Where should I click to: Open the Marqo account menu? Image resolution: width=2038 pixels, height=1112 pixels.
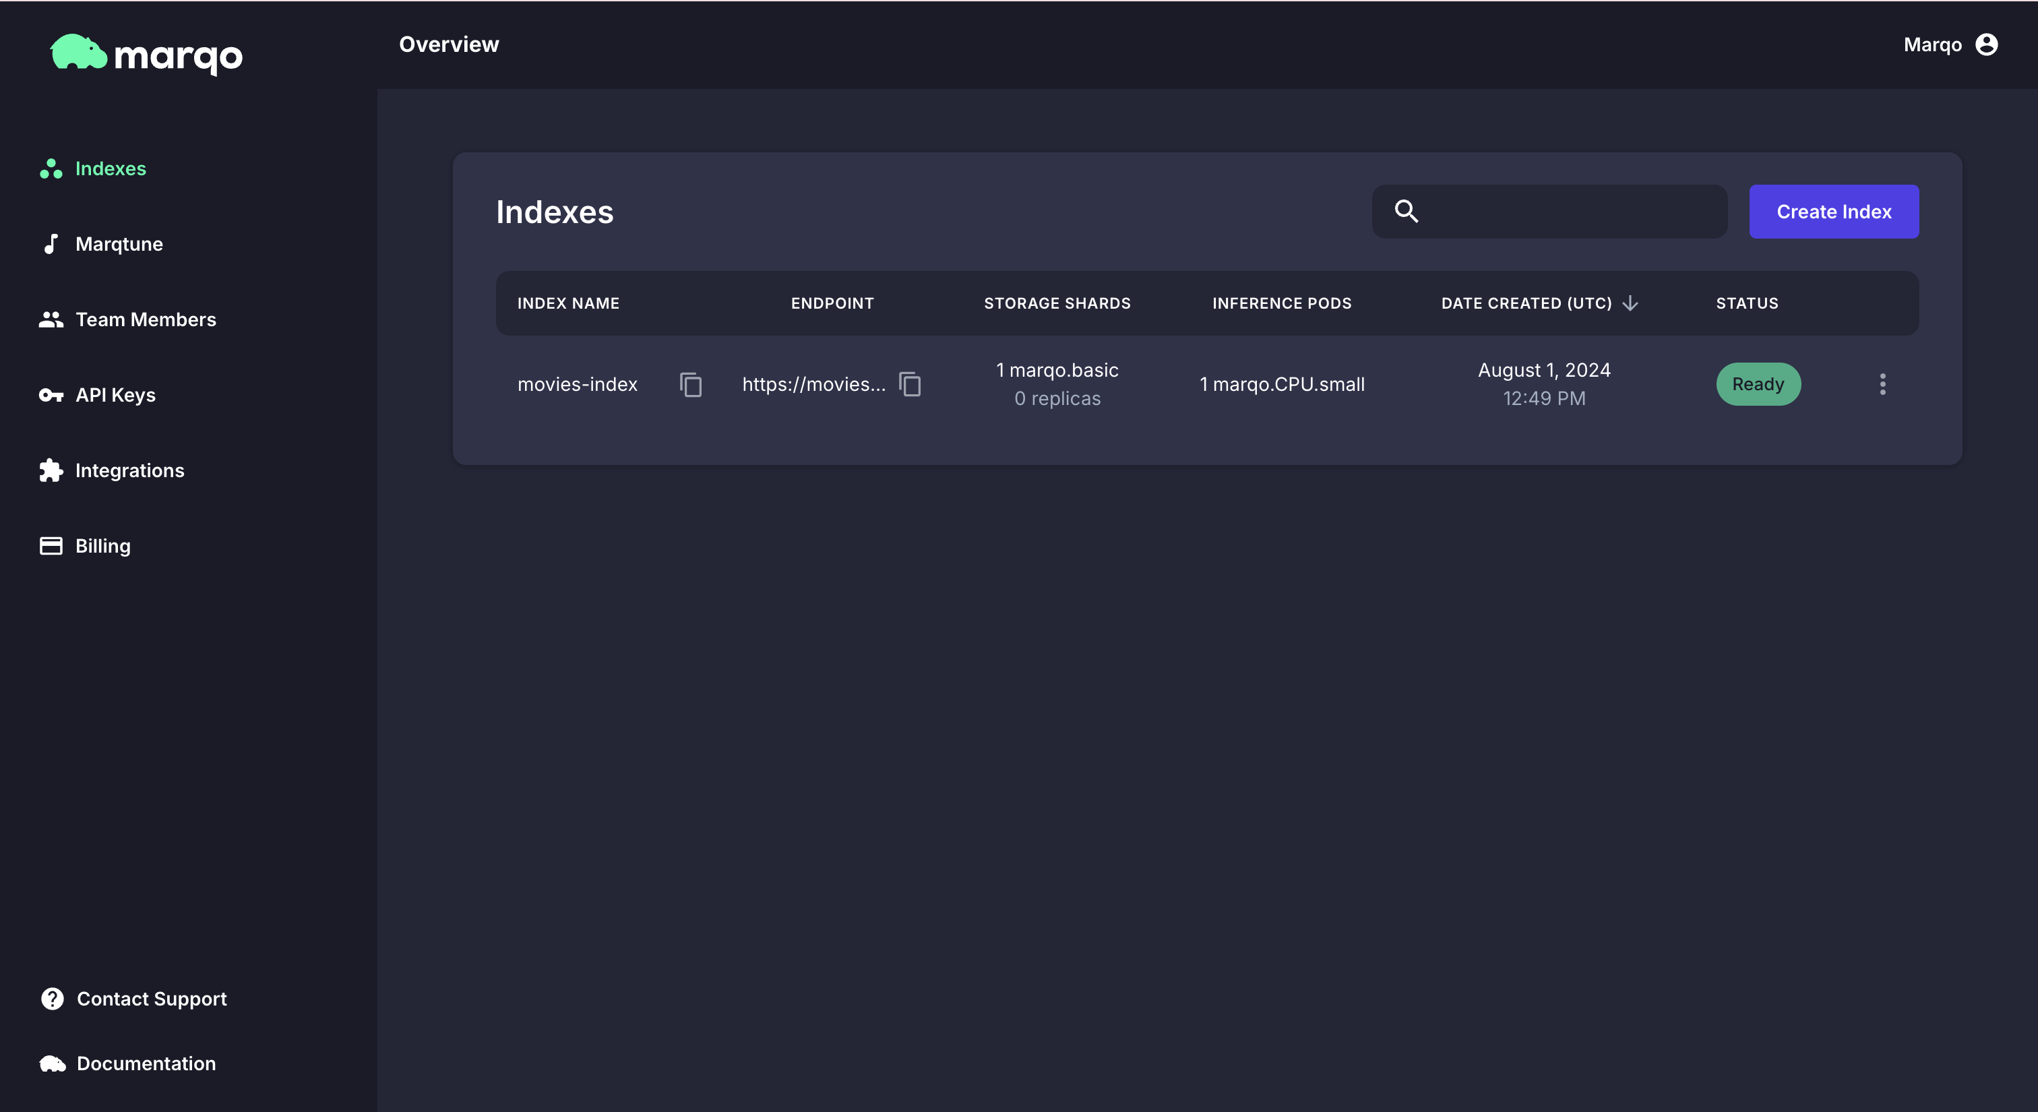pyautogui.click(x=1932, y=44)
